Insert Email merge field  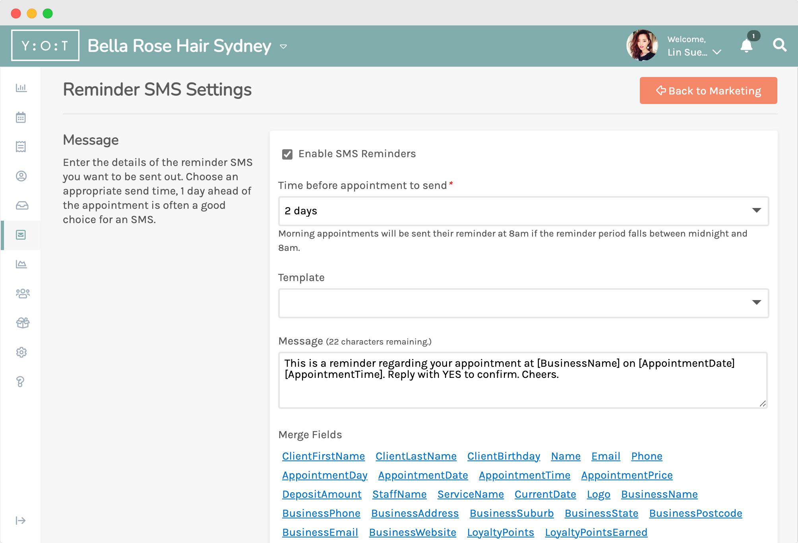pos(606,456)
